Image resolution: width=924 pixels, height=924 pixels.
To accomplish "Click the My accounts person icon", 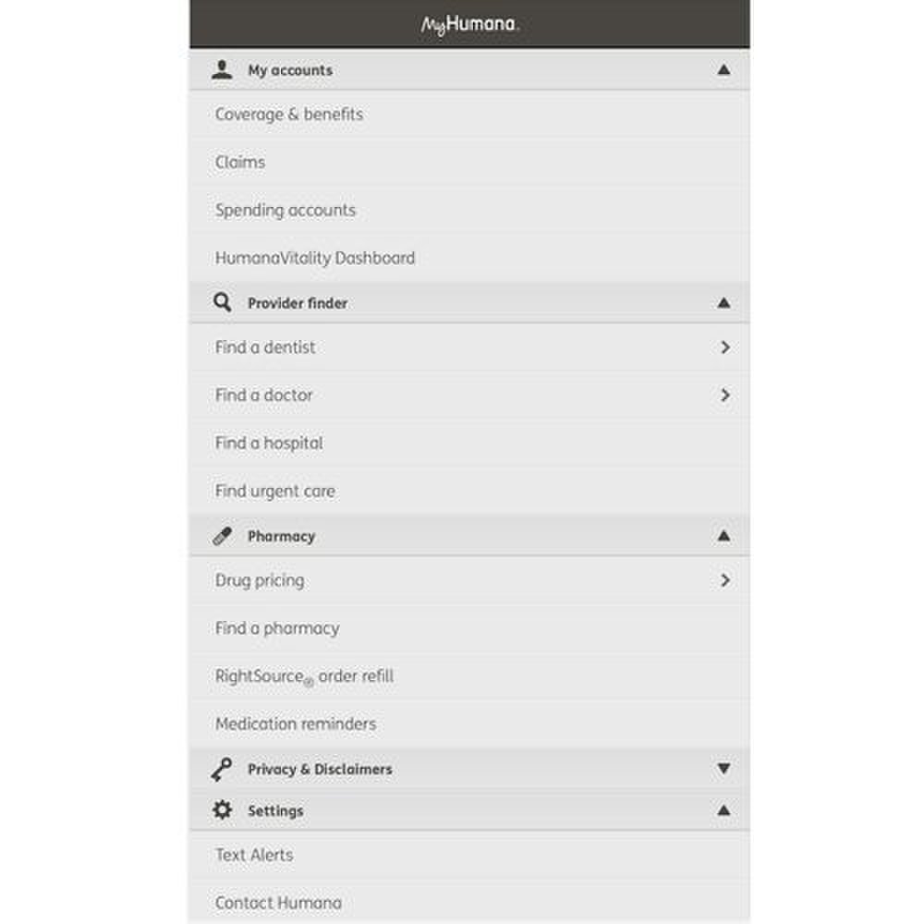I will pyautogui.click(x=222, y=69).
